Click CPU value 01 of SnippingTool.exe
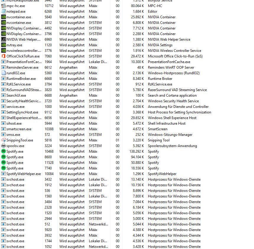Viewport: 254px width, 249px height. coord(118,140)
